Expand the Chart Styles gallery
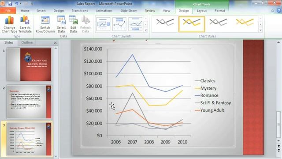 coord(260,30)
